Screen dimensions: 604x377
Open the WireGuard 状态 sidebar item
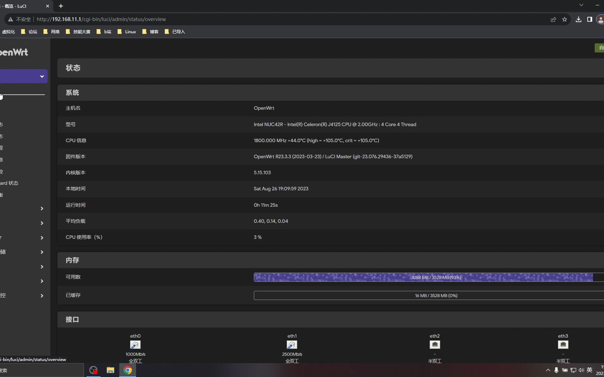(x=9, y=183)
